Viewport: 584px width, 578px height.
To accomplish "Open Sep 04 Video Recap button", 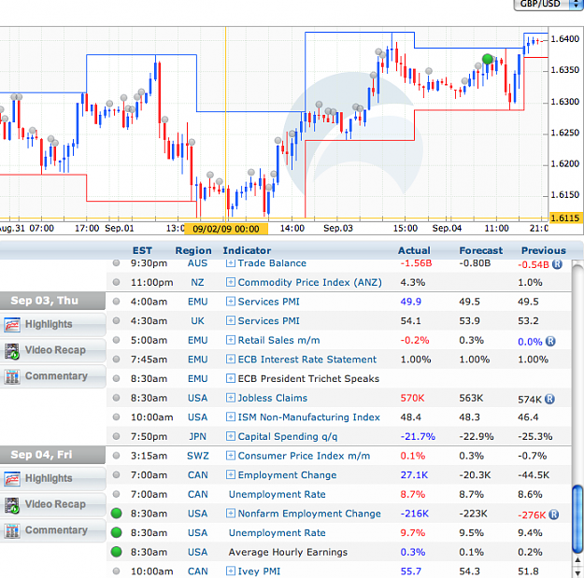I will pyautogui.click(x=53, y=504).
